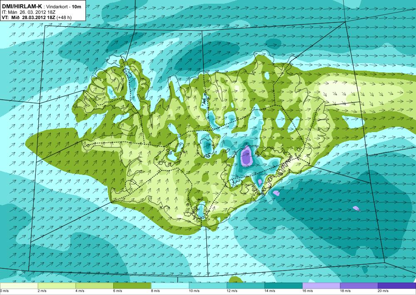This screenshot has width=416, height=295.
Task: Click the 'IT: Mán 26. 03. 2012 18Z' line
Action: click(x=28, y=12)
